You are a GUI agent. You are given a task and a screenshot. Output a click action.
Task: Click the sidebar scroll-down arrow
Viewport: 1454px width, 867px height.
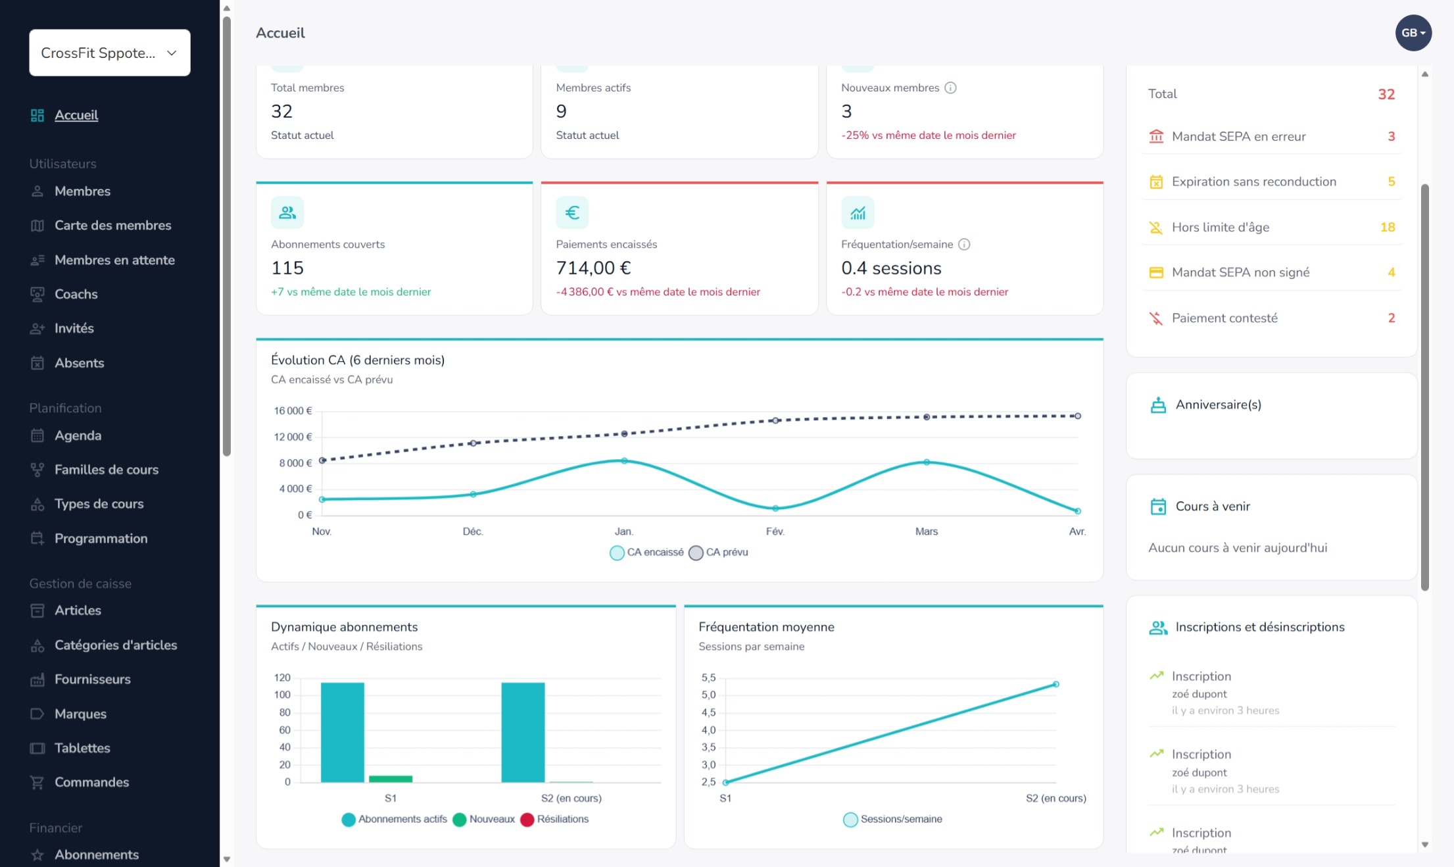227,859
